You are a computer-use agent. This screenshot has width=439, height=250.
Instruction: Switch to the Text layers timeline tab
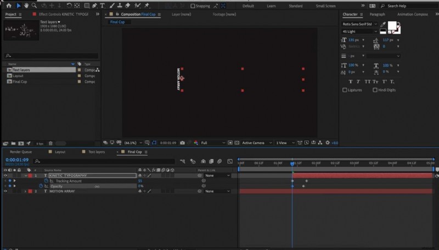click(97, 152)
